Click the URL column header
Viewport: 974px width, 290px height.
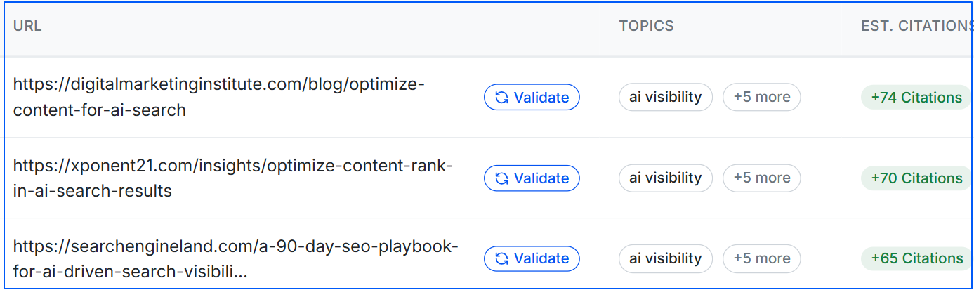[x=27, y=26]
